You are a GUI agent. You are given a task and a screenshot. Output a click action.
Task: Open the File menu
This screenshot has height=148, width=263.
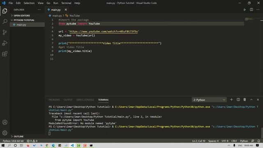[11, 3]
